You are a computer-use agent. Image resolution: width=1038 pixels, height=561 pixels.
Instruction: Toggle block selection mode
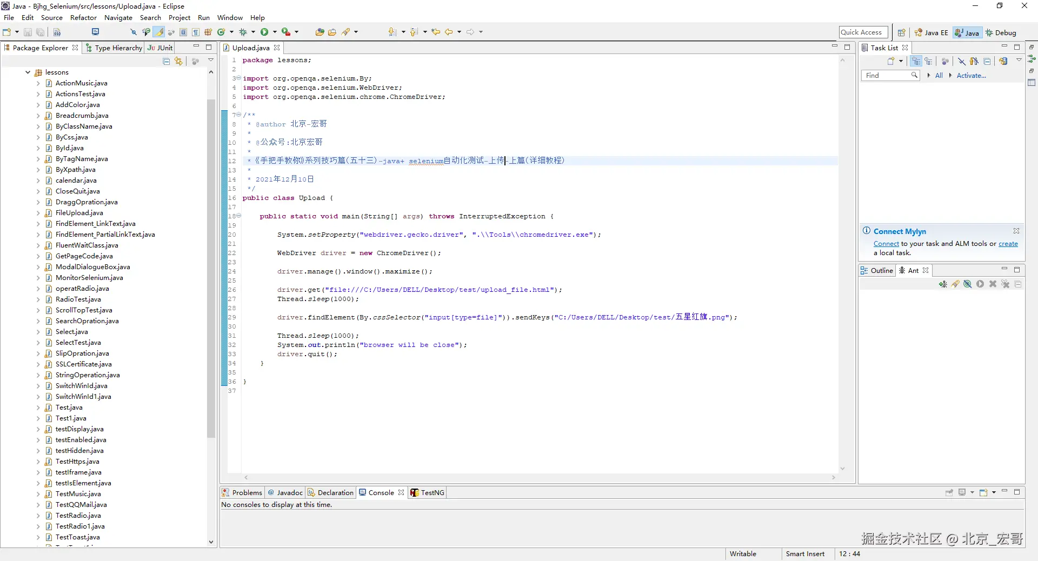(184, 32)
